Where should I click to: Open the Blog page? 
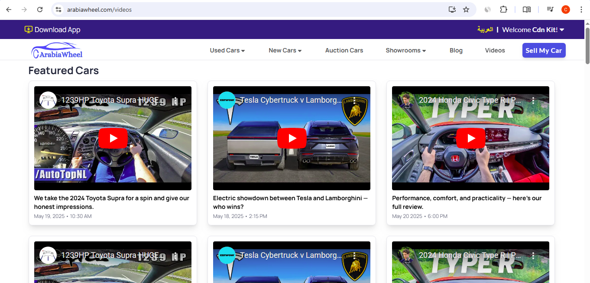coord(456,50)
